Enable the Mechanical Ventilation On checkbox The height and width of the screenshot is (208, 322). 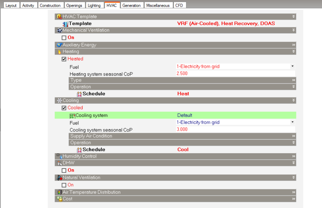point(64,38)
